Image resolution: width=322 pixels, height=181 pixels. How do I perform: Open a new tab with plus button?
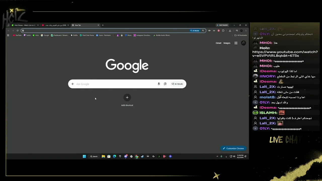tap(103, 25)
